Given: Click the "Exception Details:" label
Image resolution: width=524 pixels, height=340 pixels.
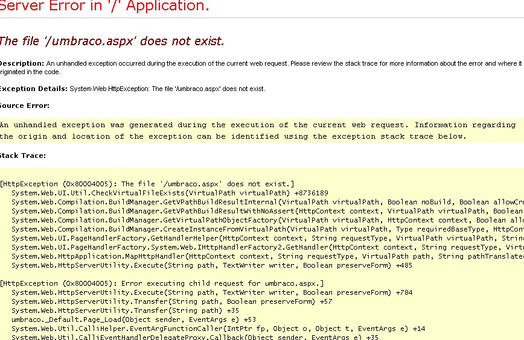Looking at the screenshot, I should pos(33,89).
